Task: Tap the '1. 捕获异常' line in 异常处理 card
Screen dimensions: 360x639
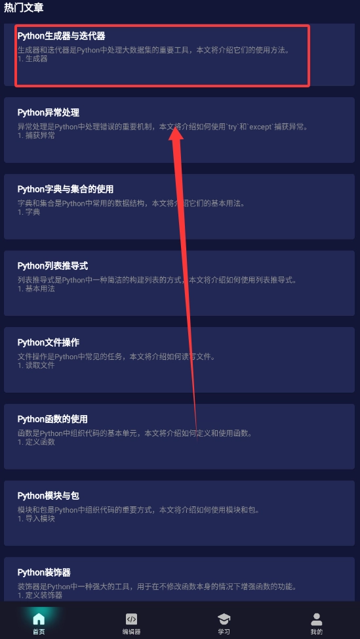Action: tap(36, 136)
